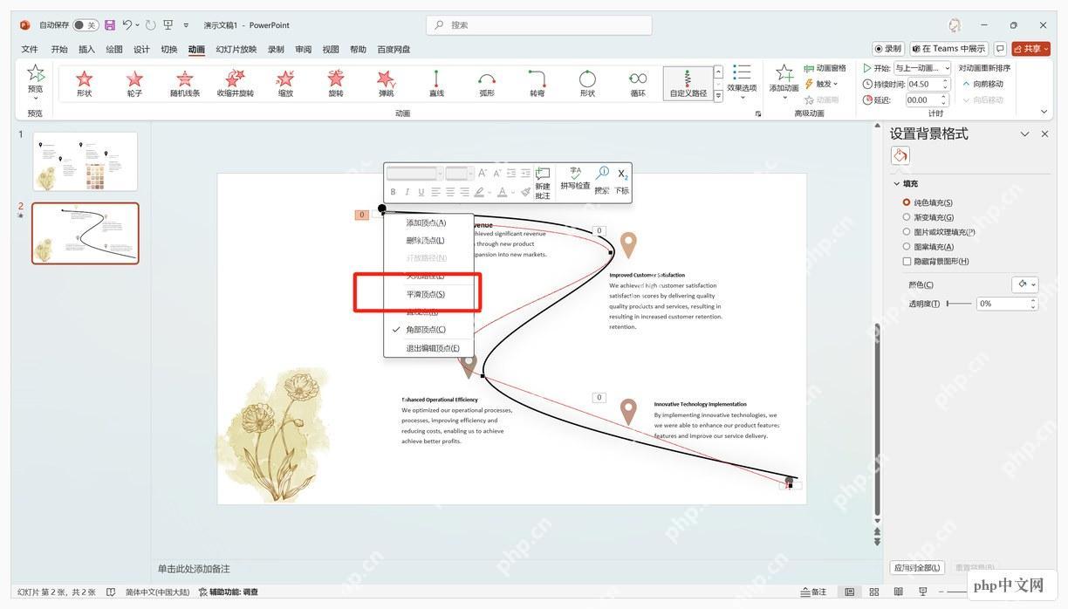Open the 共享 share dropdown button
The width and height of the screenshot is (1068, 609).
point(1031,49)
